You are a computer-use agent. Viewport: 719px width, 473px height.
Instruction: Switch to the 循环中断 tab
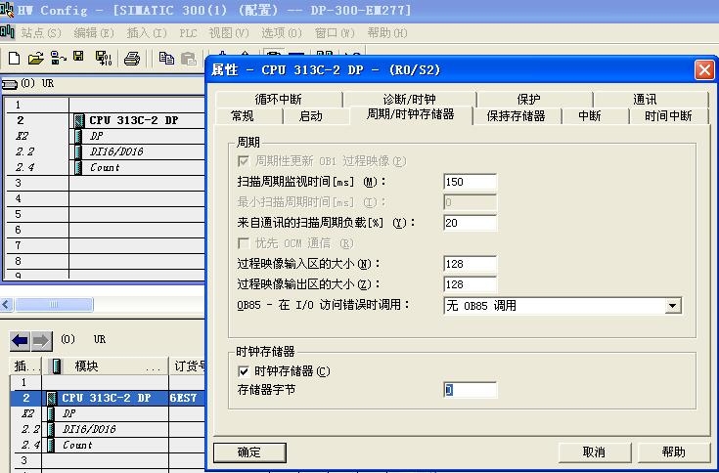pyautogui.click(x=279, y=99)
